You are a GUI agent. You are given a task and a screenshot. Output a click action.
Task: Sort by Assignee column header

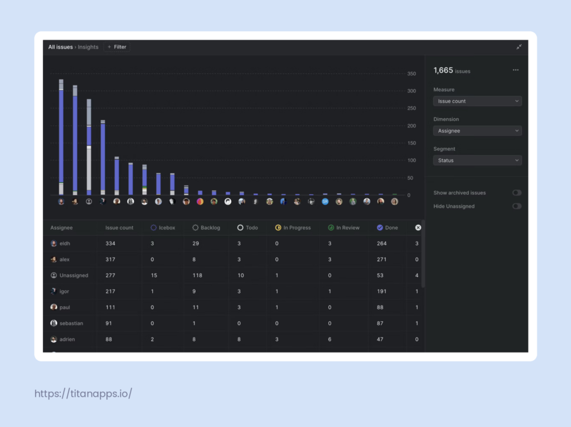61,228
